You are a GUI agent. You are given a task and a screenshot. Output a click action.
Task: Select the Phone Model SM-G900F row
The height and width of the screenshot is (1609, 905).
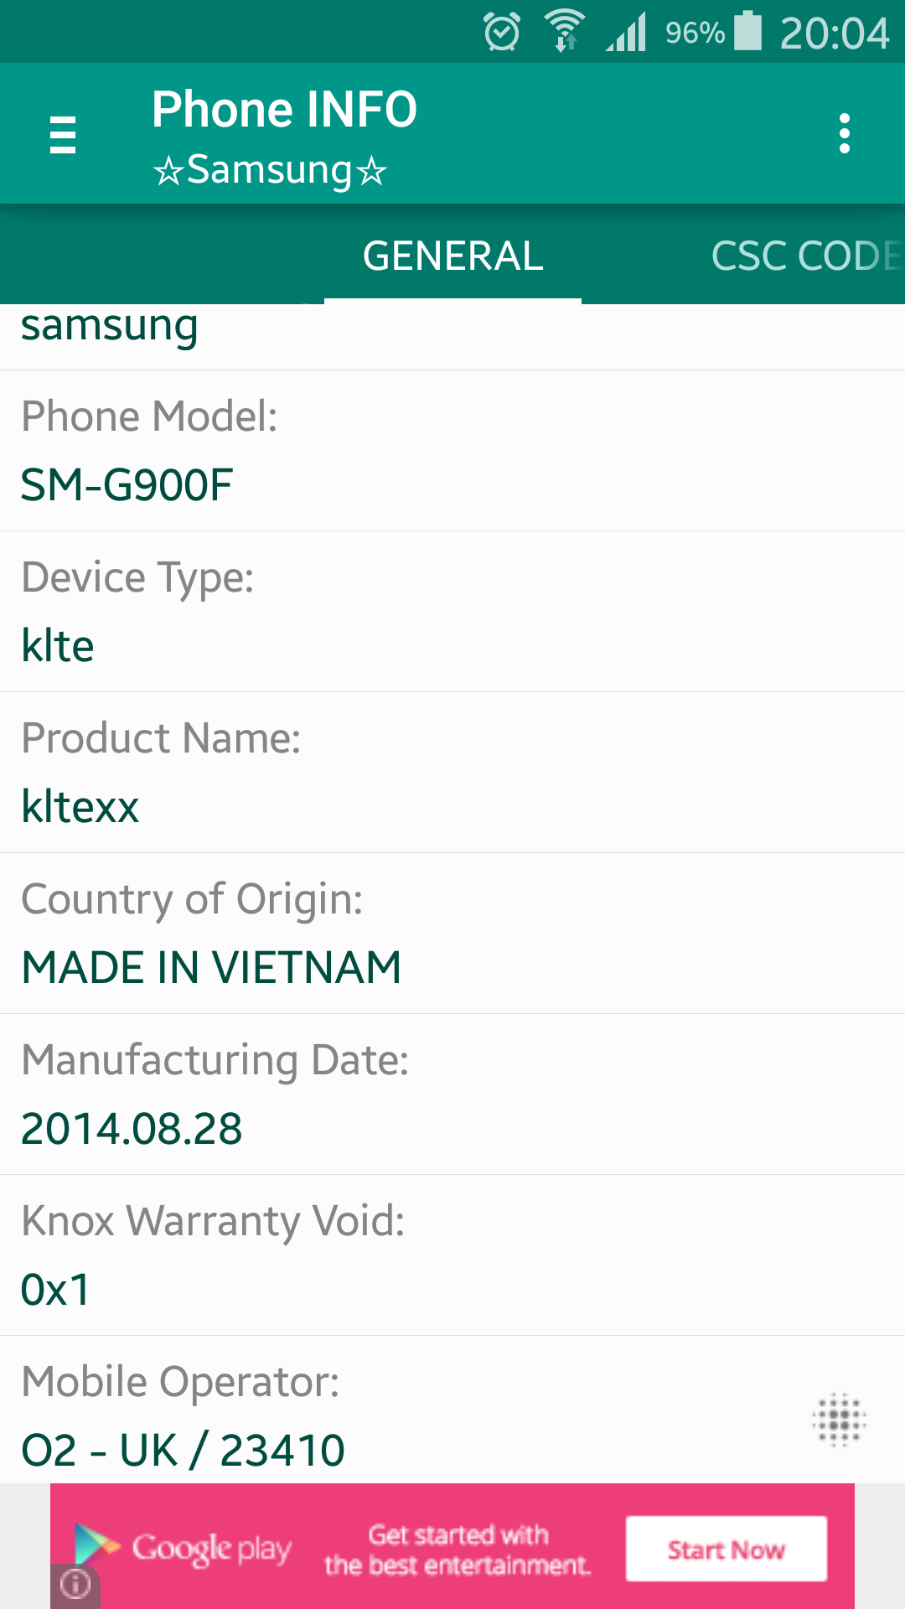[452, 451]
